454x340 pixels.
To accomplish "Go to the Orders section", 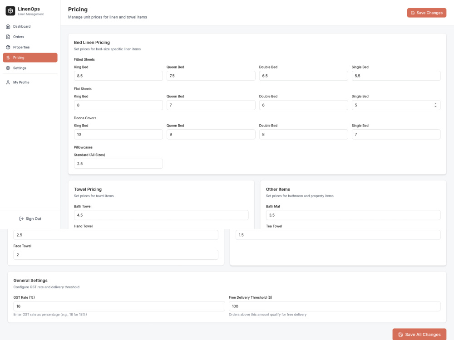I will [30, 37].
